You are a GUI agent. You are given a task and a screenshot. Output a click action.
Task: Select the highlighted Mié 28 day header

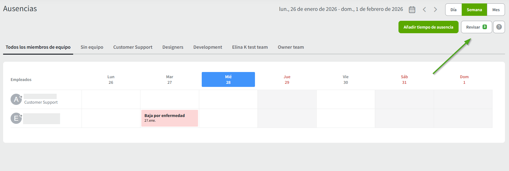(x=228, y=79)
